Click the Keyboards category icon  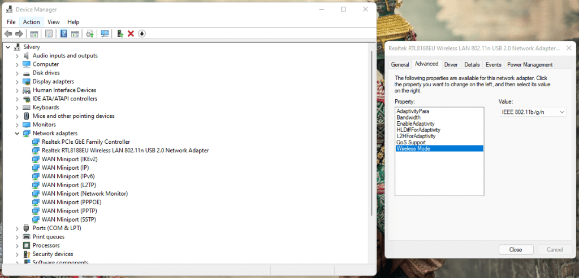pyautogui.click(x=26, y=107)
